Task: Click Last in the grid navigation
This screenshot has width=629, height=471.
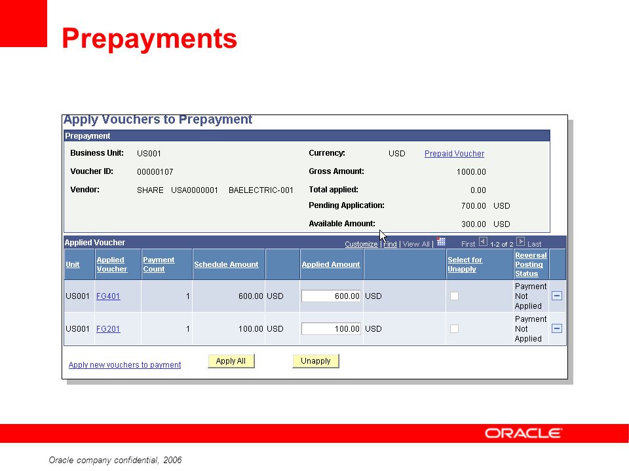Action: (535, 244)
